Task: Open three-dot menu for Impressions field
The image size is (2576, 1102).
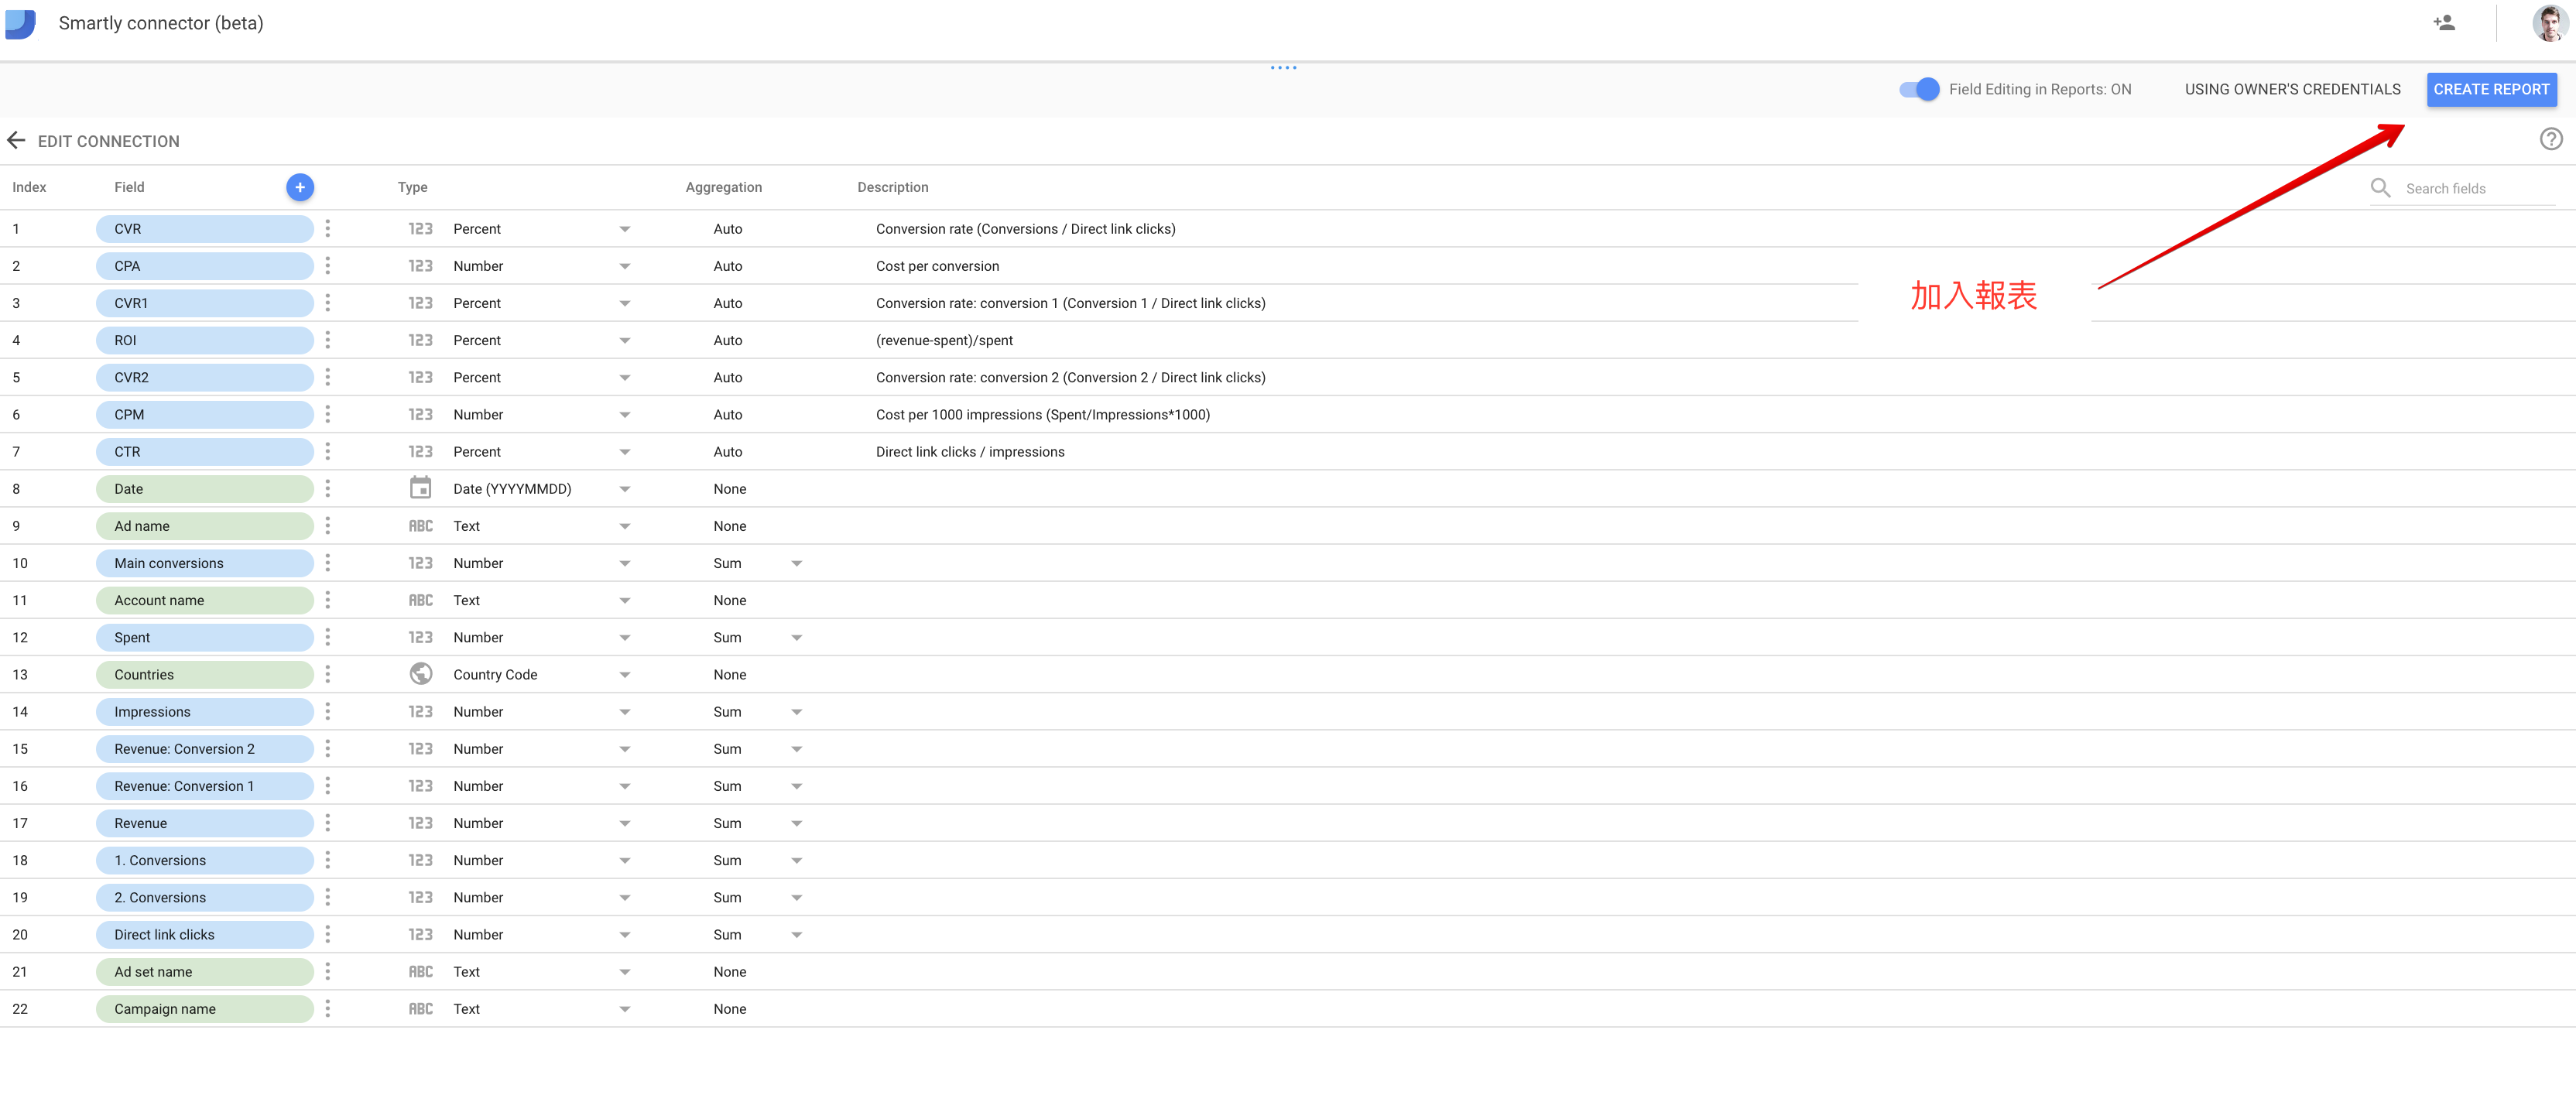Action: tap(328, 712)
